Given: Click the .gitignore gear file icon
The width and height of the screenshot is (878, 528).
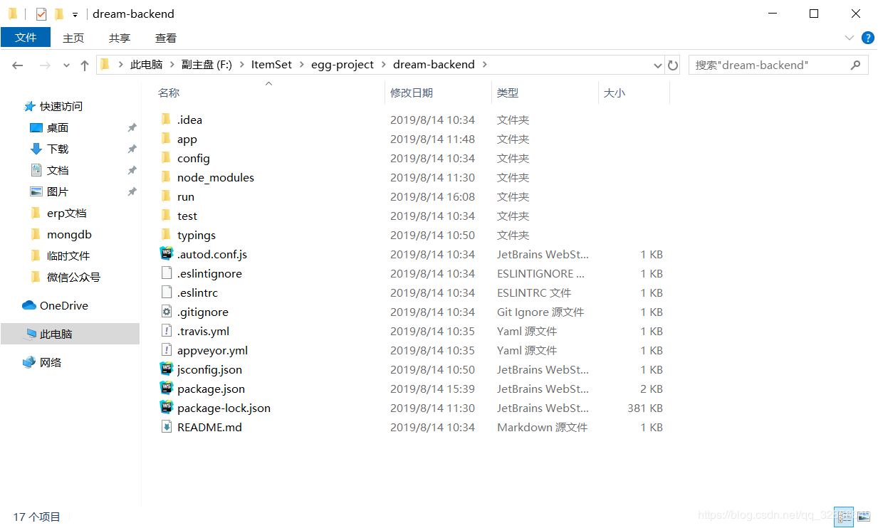Looking at the screenshot, I should tap(166, 312).
